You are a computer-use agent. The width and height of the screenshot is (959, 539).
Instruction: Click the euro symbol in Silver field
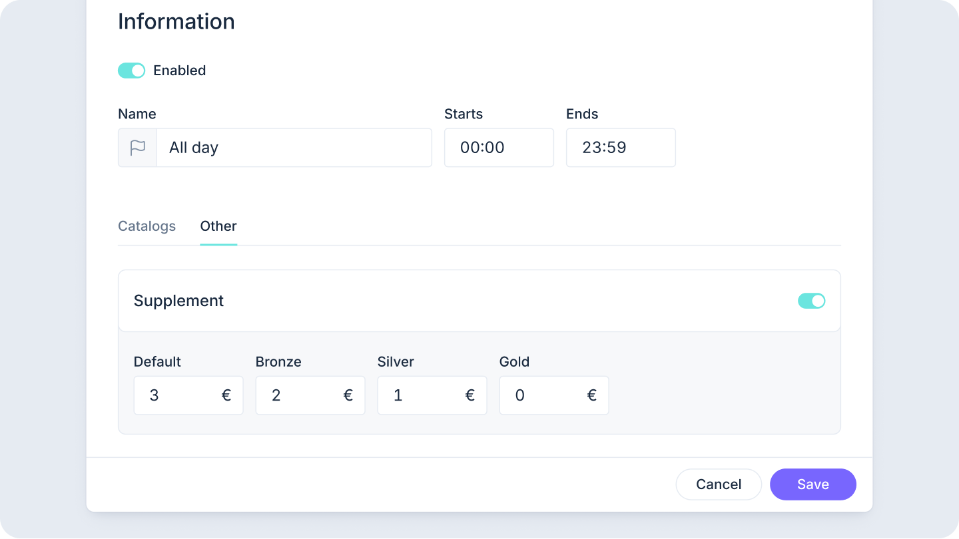coord(470,395)
